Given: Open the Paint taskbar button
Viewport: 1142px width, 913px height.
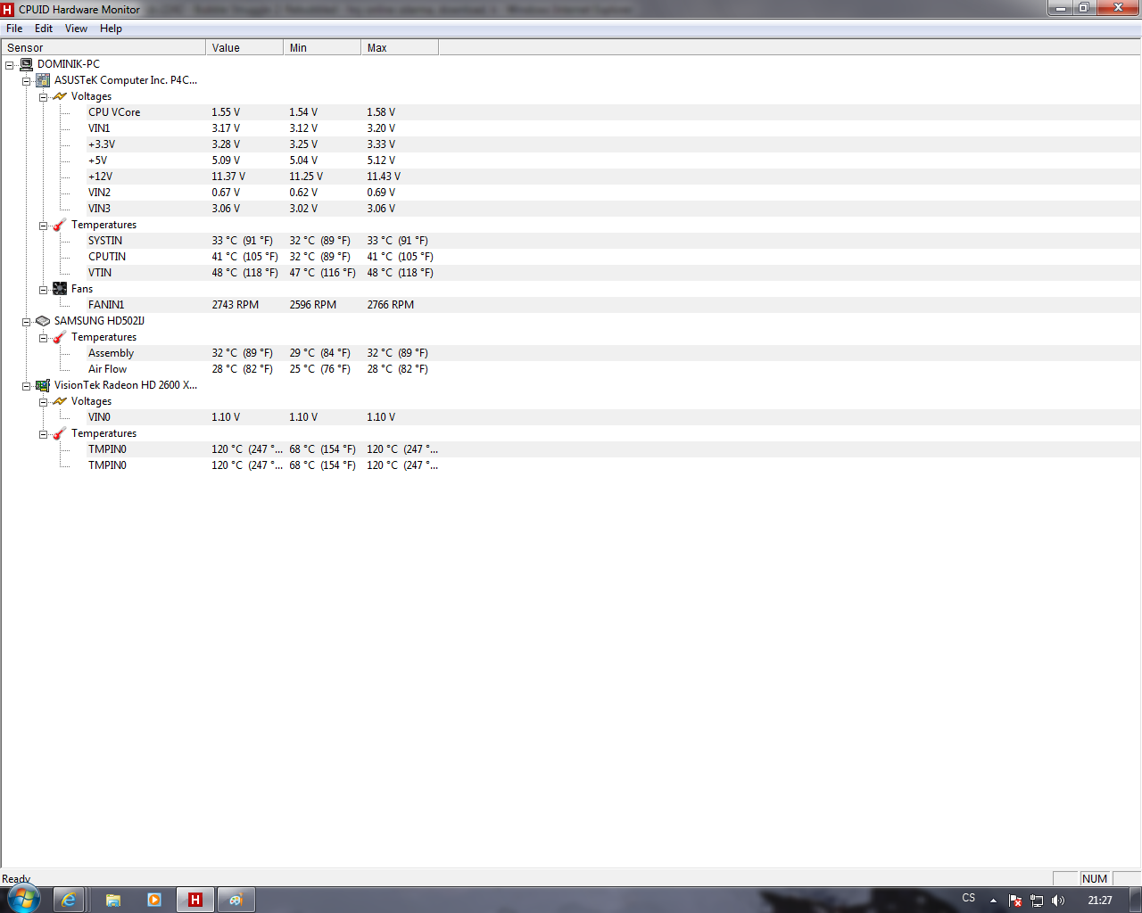Looking at the screenshot, I should click(x=236, y=900).
